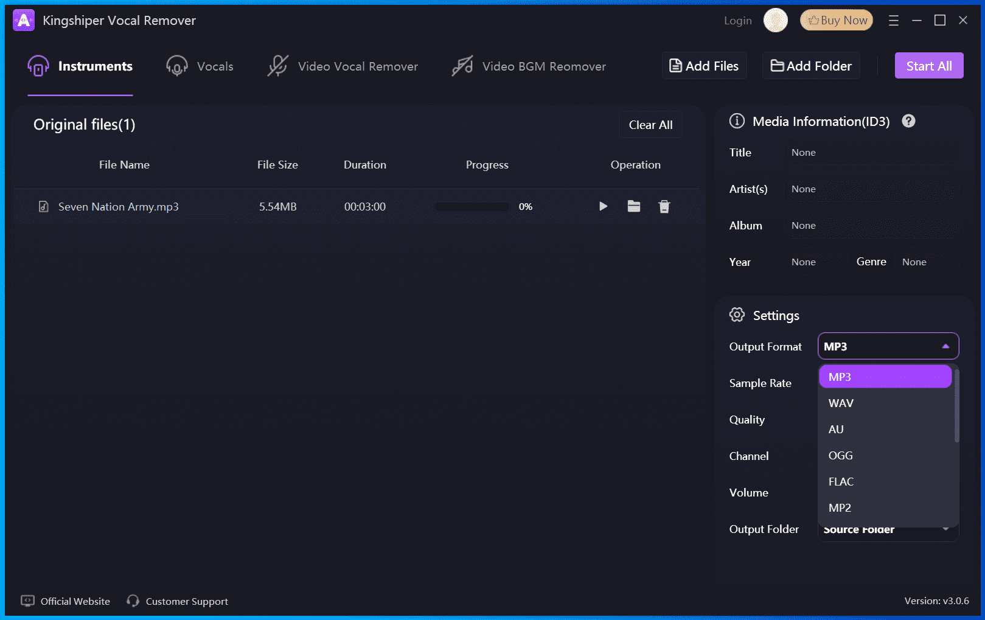Click the Version: v3.0.6 label
Viewport: 985px width, 620px height.
[x=937, y=601]
